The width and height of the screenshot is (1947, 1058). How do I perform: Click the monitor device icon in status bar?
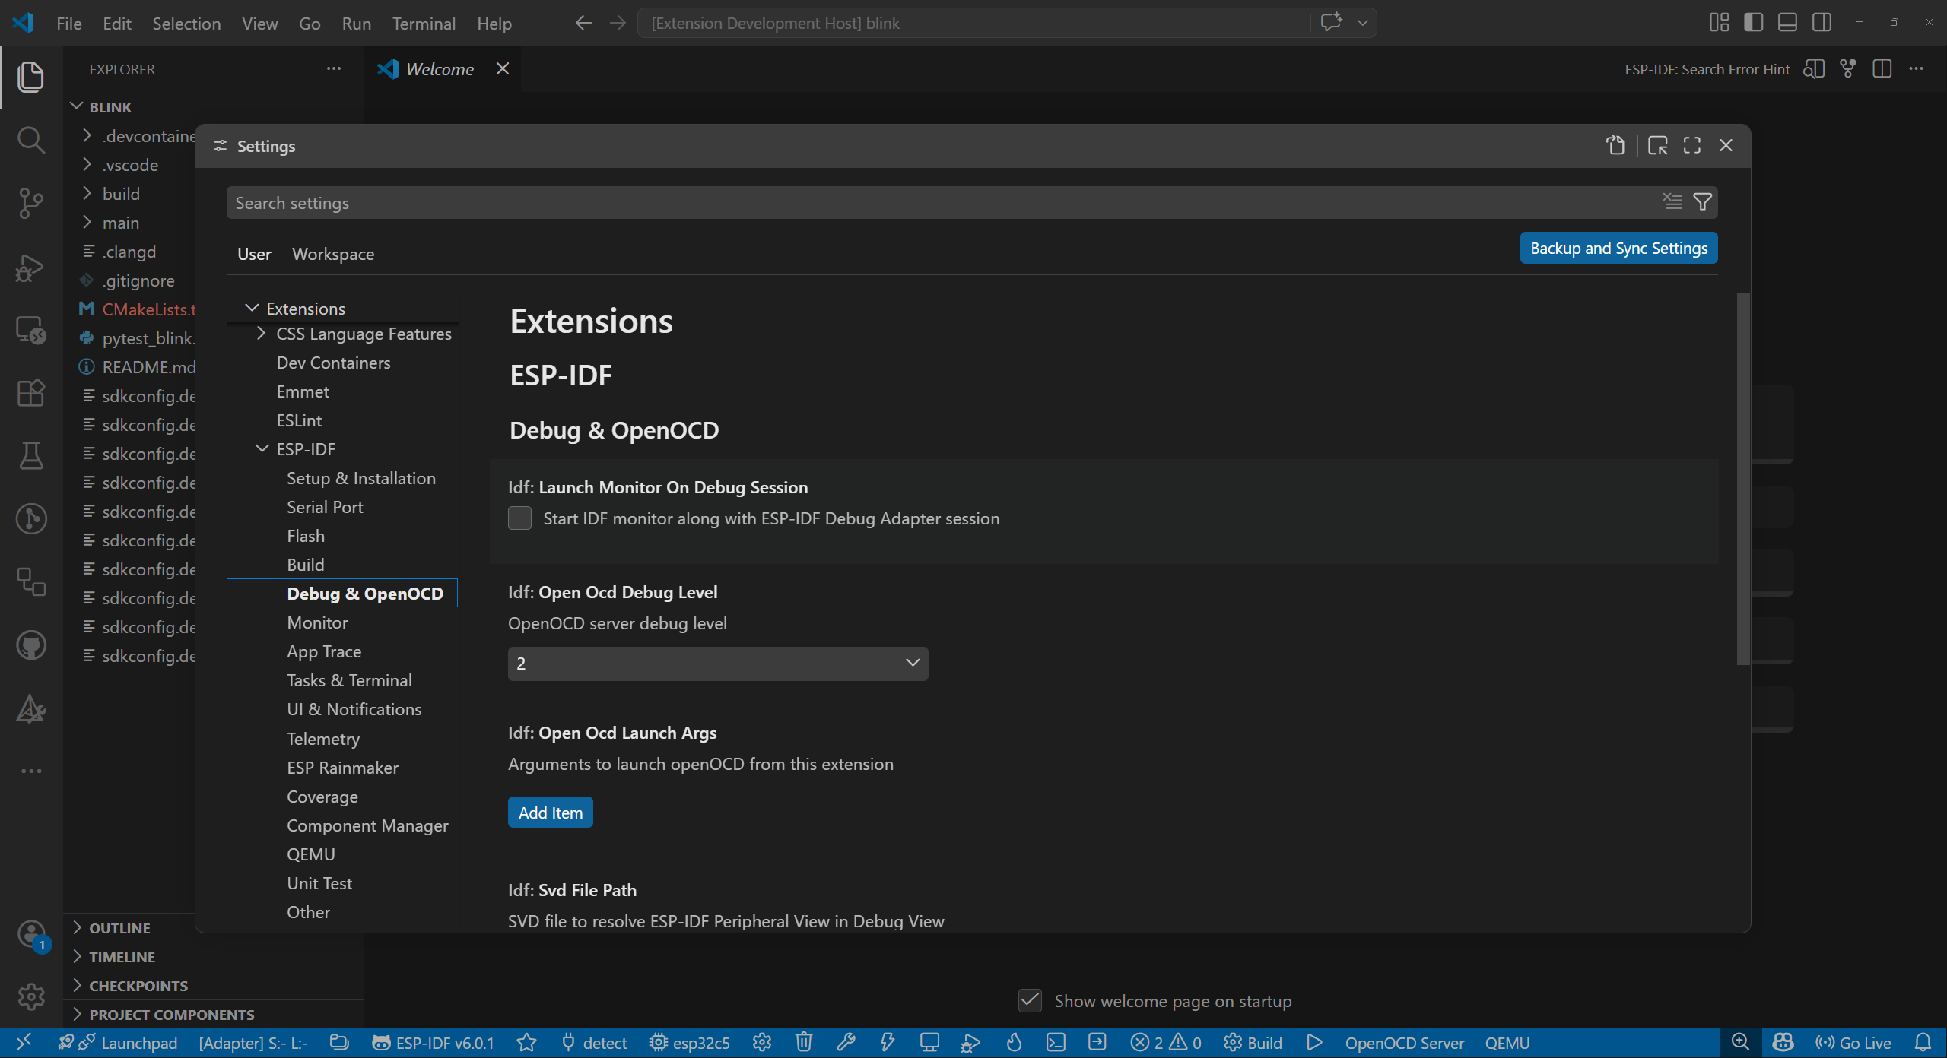click(x=929, y=1043)
